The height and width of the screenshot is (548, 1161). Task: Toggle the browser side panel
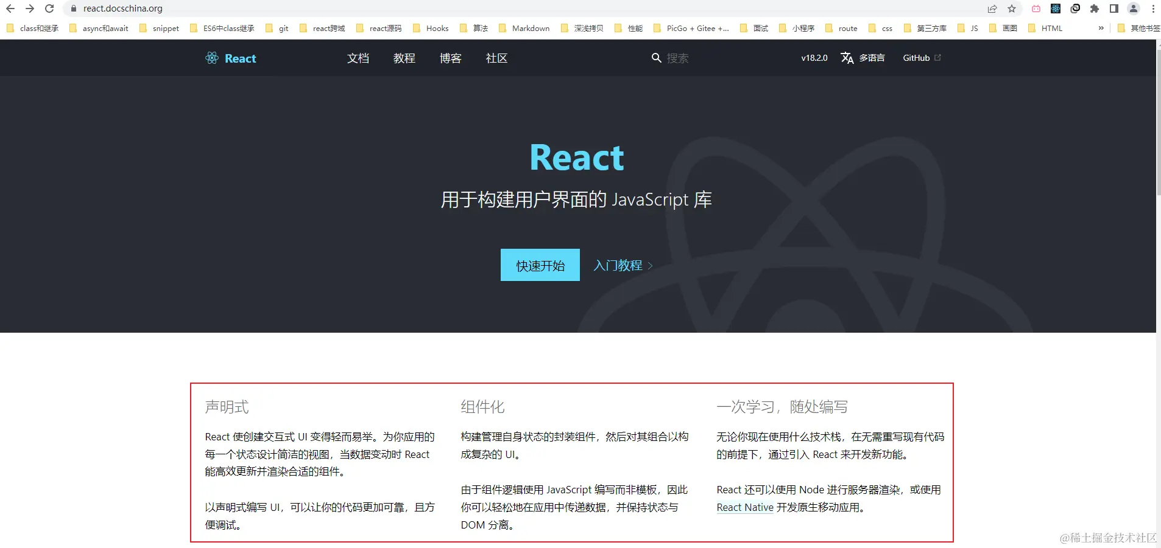tap(1114, 9)
